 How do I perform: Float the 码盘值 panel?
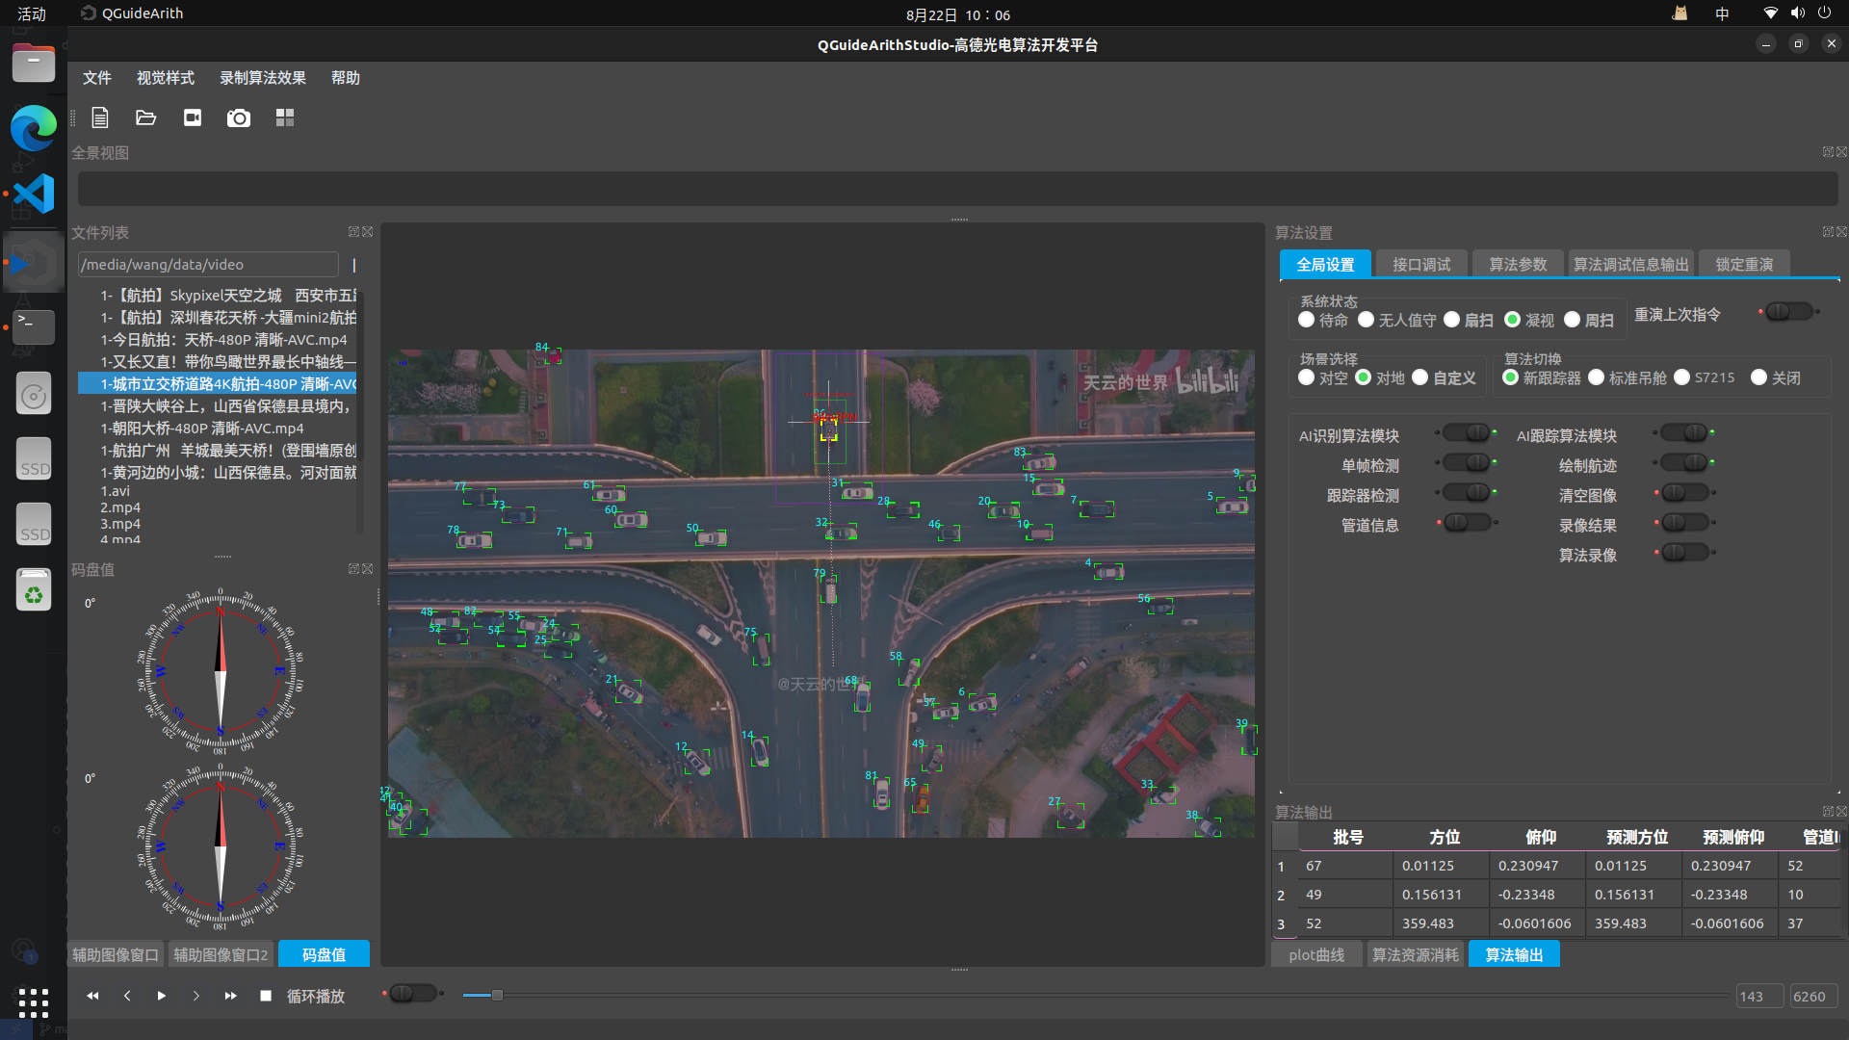(353, 569)
